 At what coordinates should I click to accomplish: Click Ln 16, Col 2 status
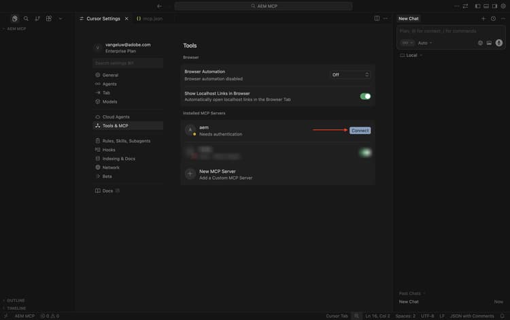377,316
